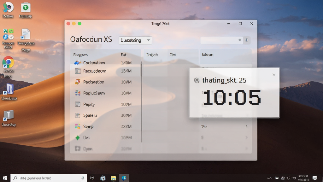Open the SweDees desktop icon
This screenshot has width=323, height=182.
(9, 89)
